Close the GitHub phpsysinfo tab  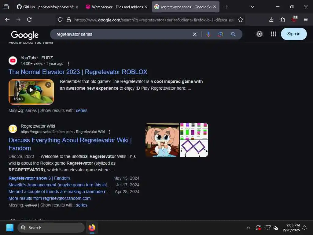click(77, 7)
